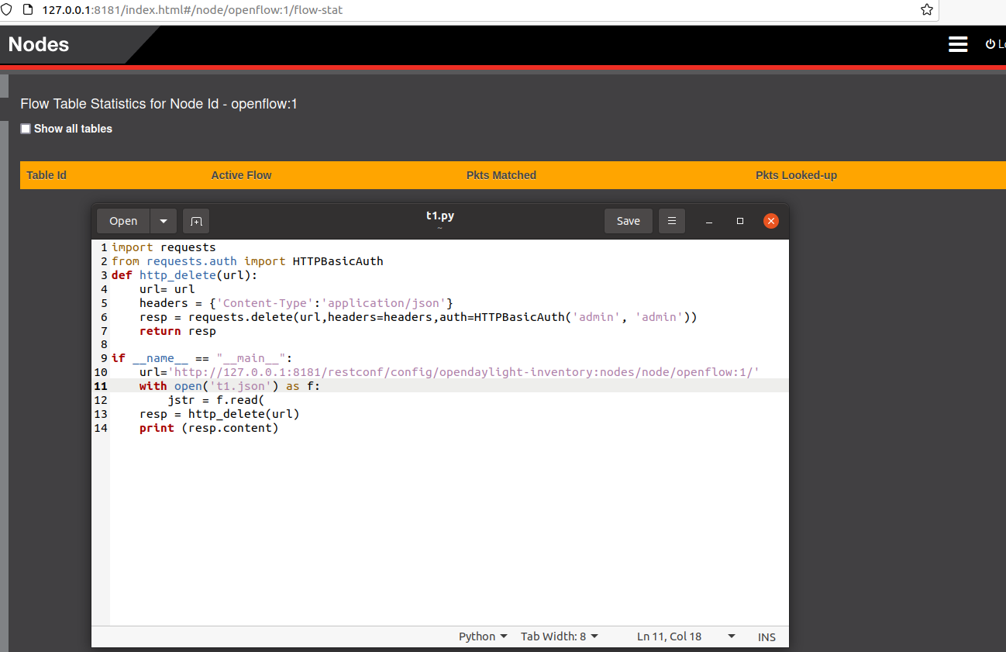
Task: Click the url= url line 4
Action: [167, 289]
